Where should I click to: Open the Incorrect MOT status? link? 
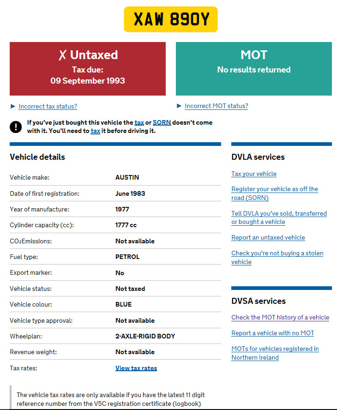pyautogui.click(x=217, y=106)
